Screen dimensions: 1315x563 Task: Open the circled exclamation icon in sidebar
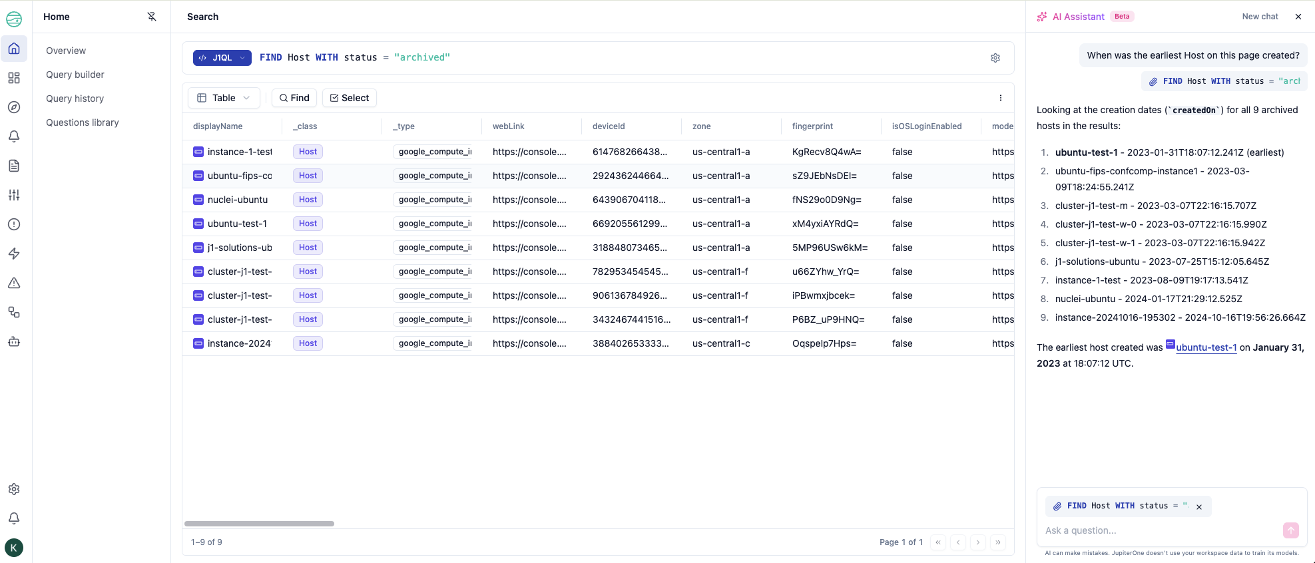(x=14, y=224)
